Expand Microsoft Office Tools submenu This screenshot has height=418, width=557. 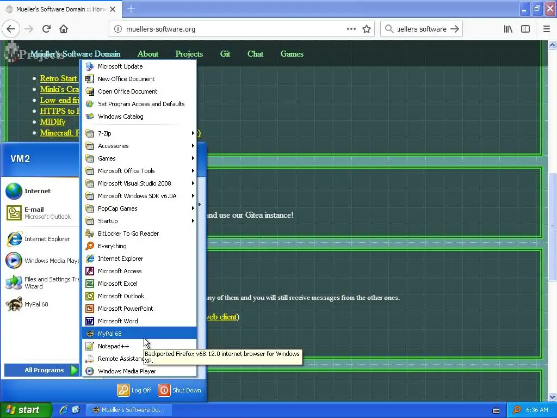pos(140,171)
